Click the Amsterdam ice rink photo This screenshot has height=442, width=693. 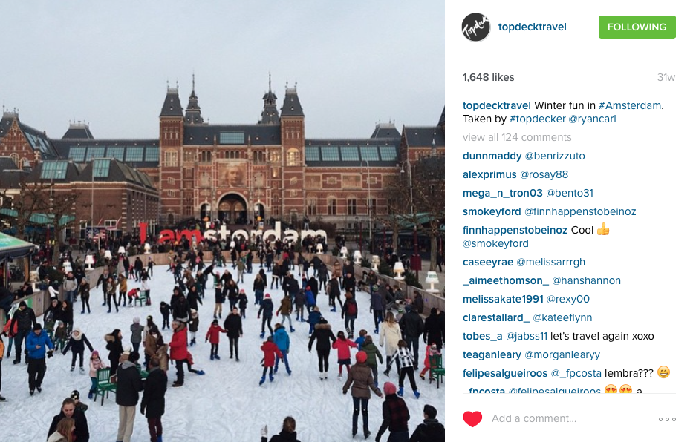[222, 221]
